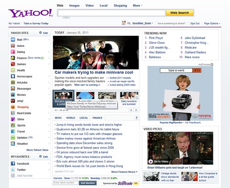Open the NEWS tab in headlines
The image size is (230, 188).
click(x=58, y=118)
